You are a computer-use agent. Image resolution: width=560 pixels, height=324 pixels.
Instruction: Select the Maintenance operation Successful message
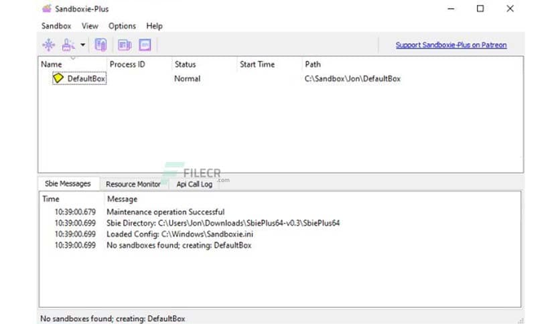165,212
